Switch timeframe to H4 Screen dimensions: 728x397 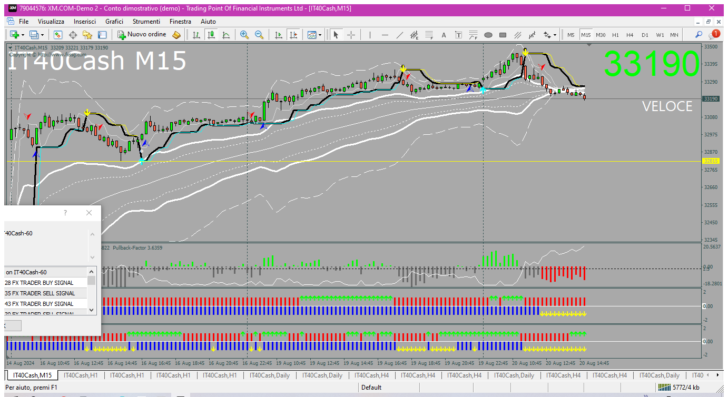click(630, 35)
